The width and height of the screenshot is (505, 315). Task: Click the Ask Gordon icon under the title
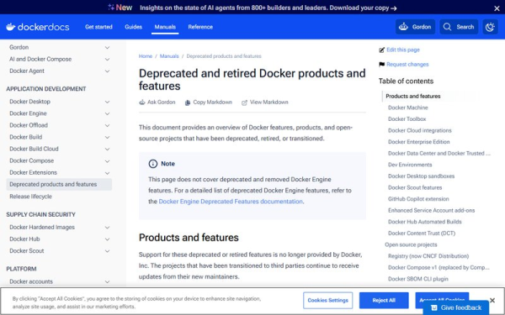click(x=142, y=102)
